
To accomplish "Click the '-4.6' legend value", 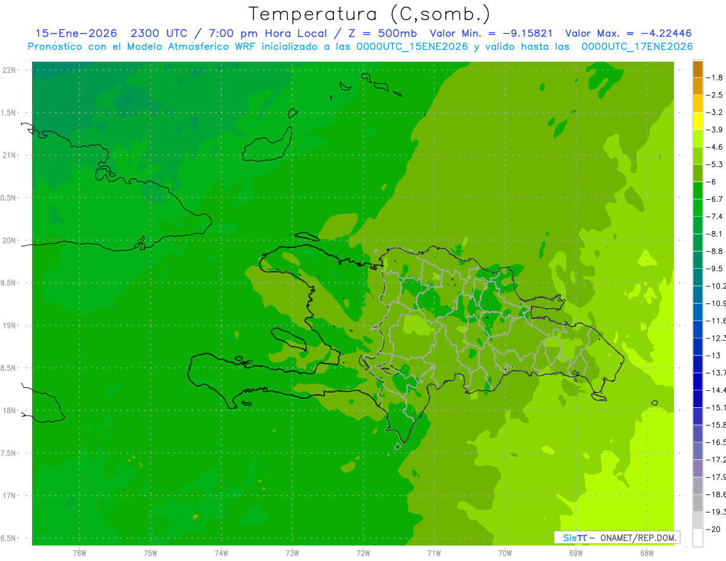I will pos(716,147).
